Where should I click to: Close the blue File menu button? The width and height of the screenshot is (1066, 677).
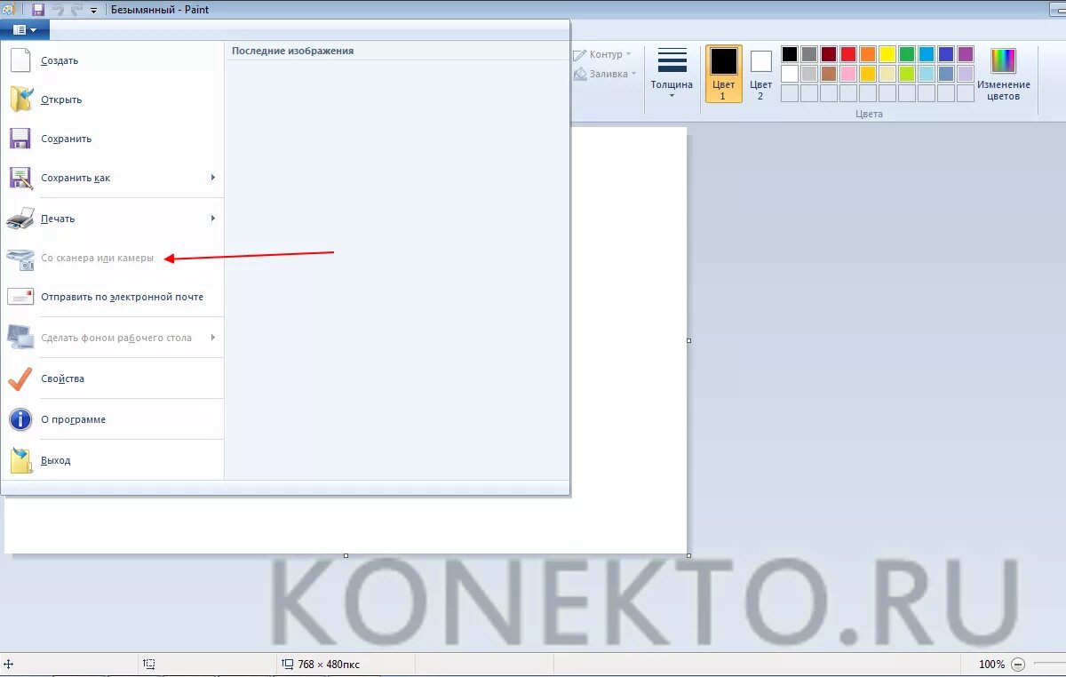click(25, 29)
